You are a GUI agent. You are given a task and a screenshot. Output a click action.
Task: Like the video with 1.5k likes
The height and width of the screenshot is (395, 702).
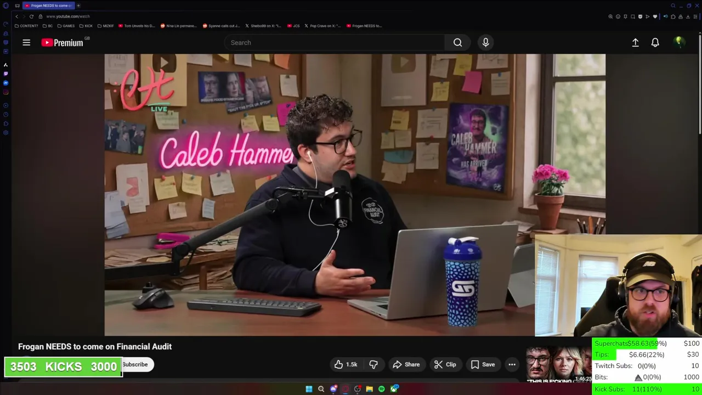tap(346, 364)
